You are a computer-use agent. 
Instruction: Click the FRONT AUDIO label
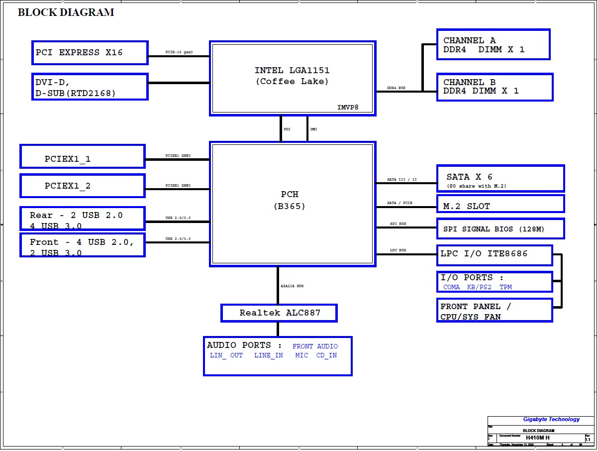[315, 346]
